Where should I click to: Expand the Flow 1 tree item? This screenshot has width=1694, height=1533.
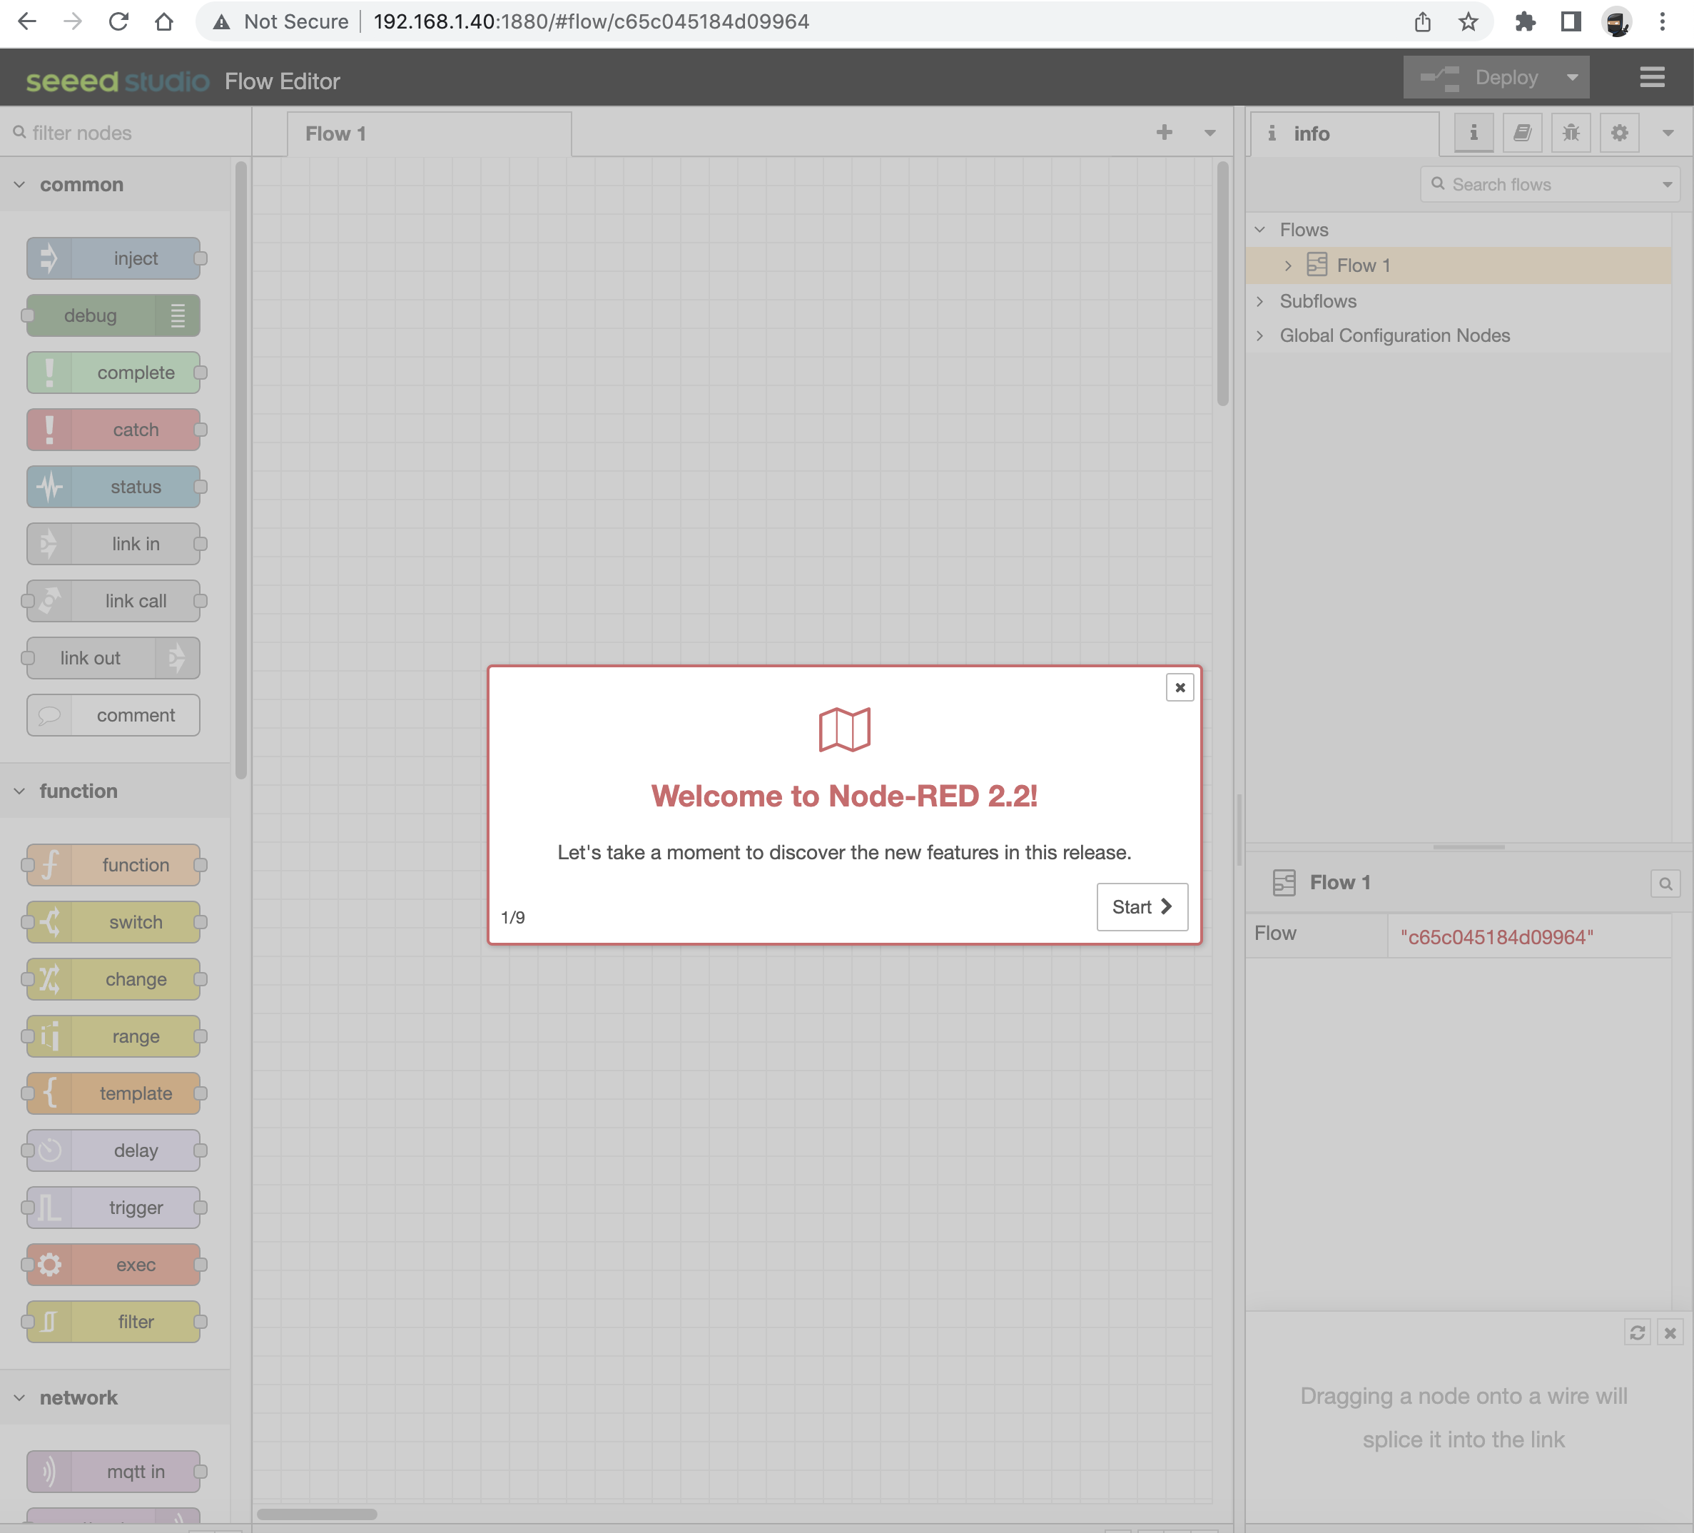click(x=1288, y=265)
